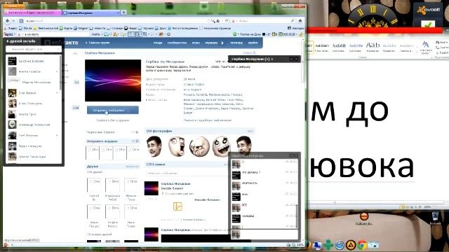Viewport: 449px width, 252px height.
Task: Click Показать подробную информацию link
Action: click(x=208, y=120)
